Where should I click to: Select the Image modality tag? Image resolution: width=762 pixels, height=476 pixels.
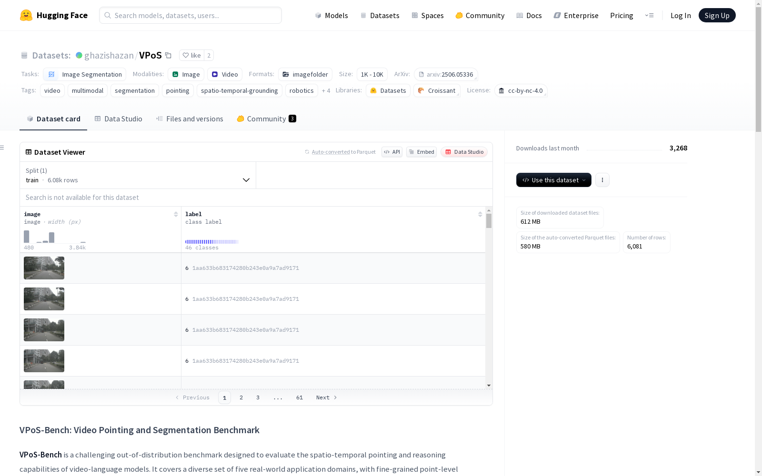click(x=186, y=74)
